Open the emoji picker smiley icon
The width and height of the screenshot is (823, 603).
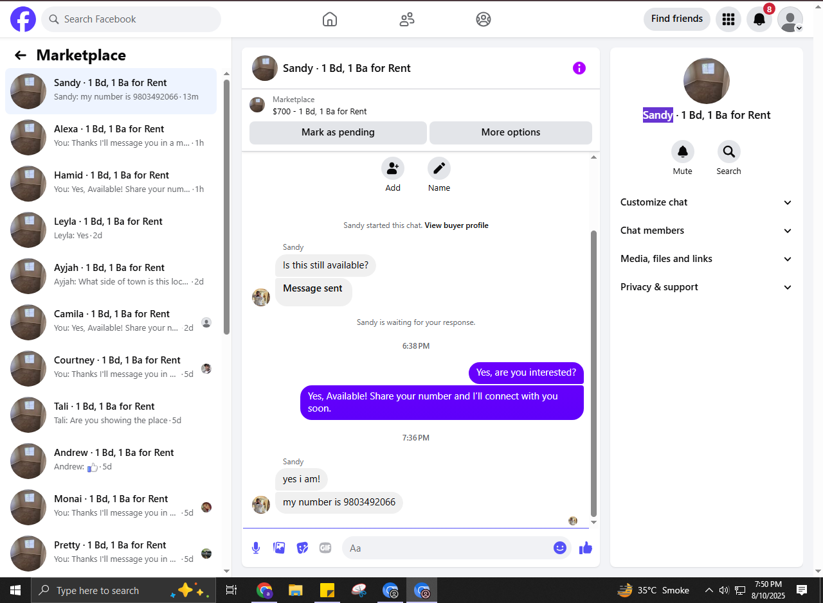coord(560,548)
